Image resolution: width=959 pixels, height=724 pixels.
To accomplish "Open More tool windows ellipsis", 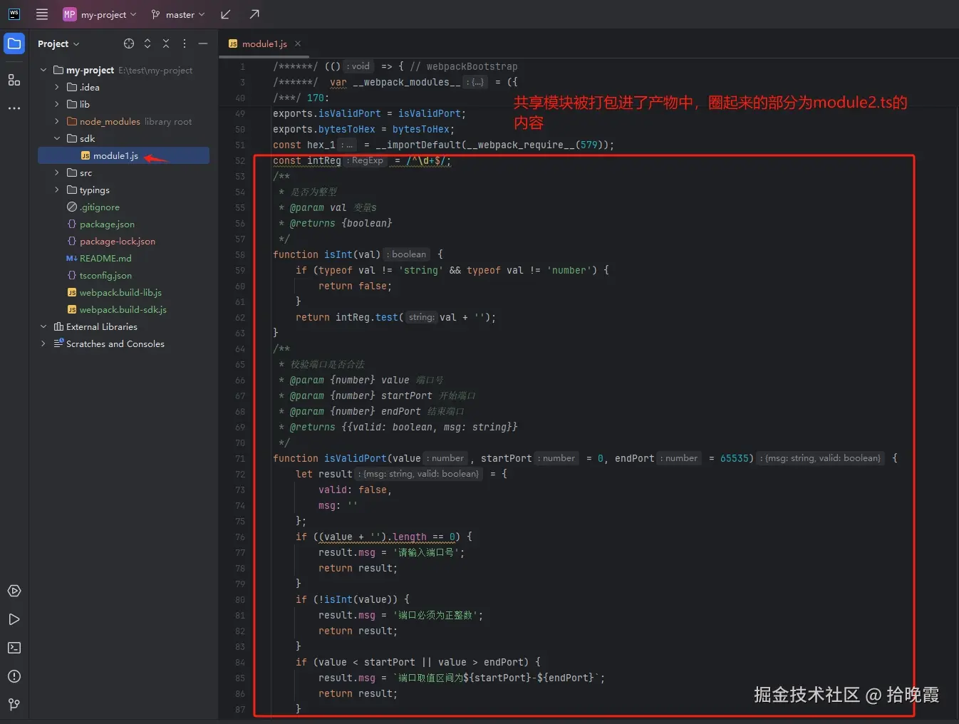I will [14, 108].
